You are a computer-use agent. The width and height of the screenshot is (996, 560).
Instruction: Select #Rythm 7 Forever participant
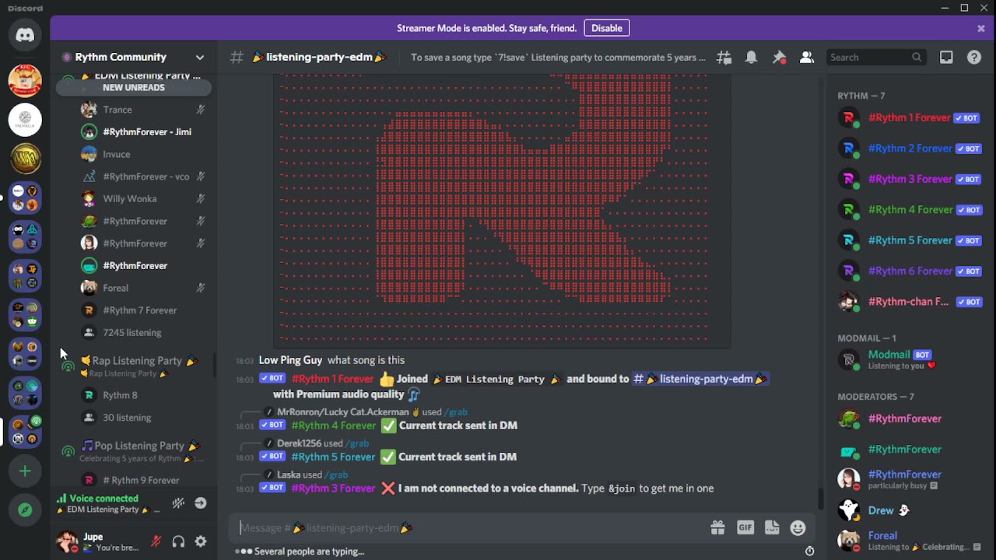click(143, 310)
